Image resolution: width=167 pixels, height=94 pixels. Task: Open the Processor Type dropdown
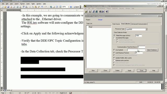[146, 29]
